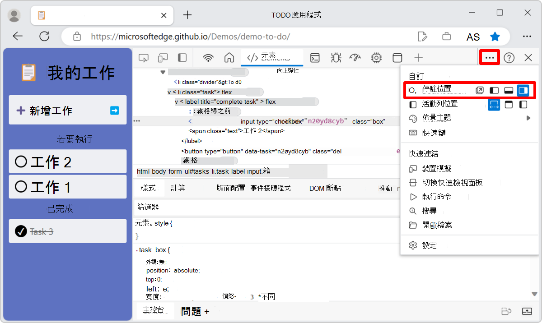Click browser back arrow button

[18, 37]
